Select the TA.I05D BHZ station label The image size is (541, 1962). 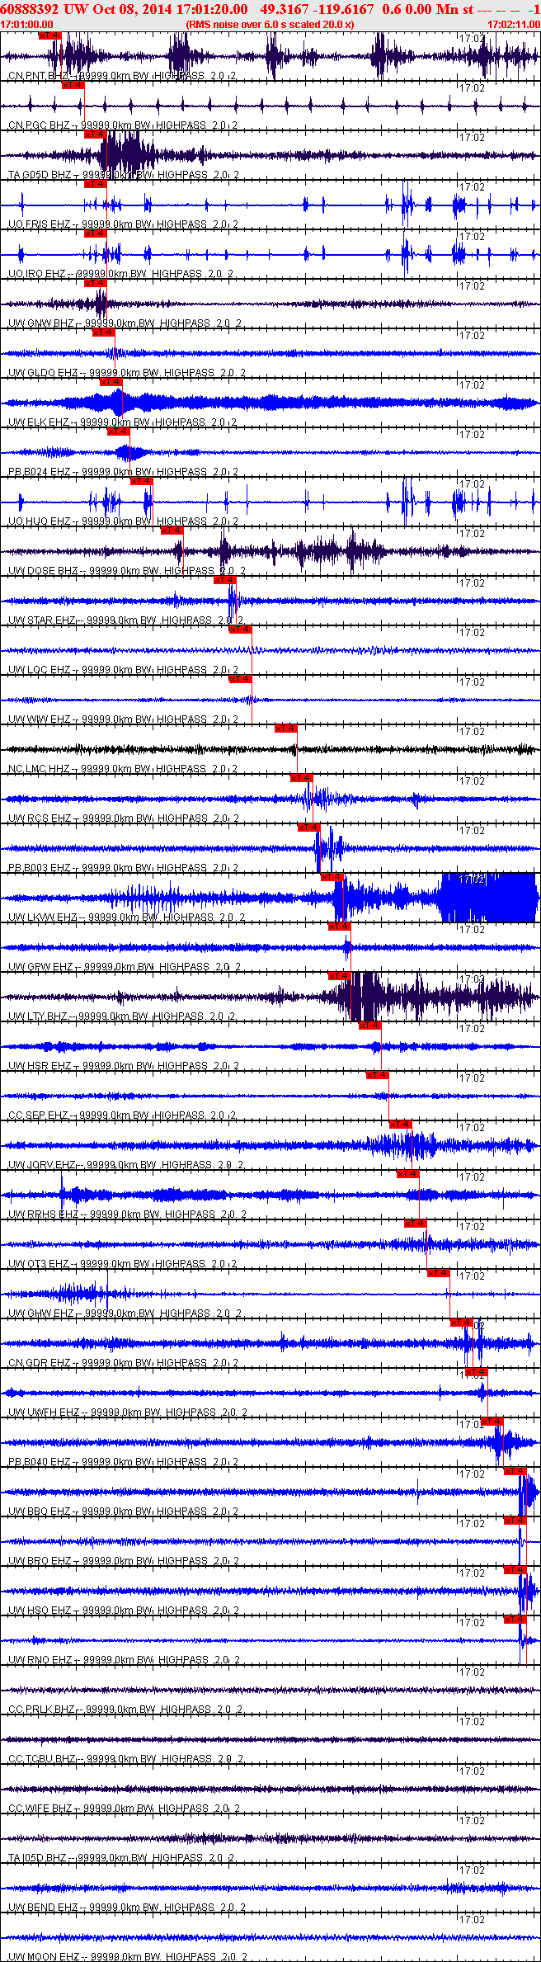[38, 1858]
